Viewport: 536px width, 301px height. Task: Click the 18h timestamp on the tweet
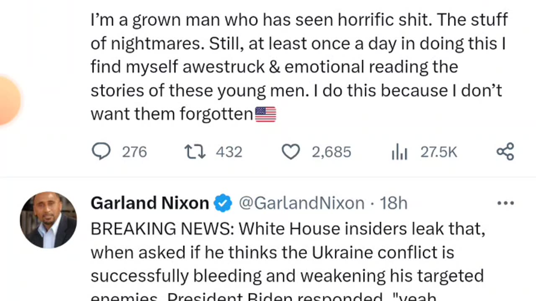[393, 203]
